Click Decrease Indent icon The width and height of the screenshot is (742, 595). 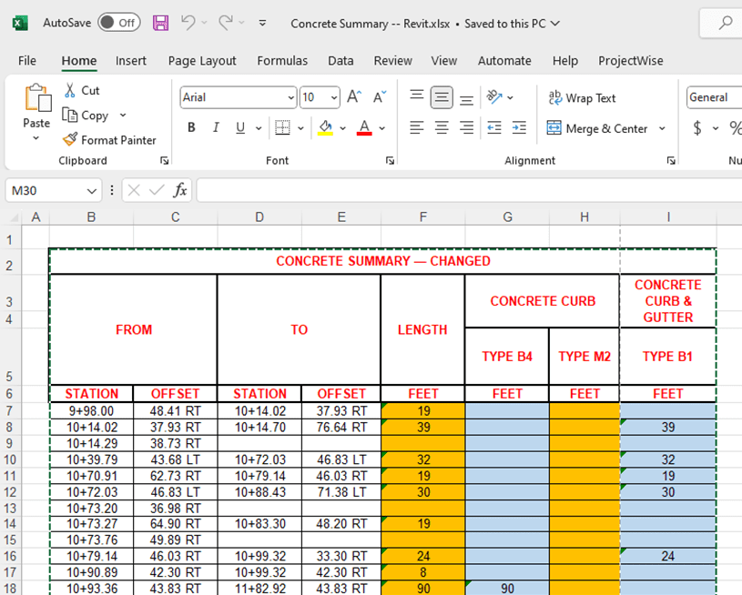pos(494,127)
